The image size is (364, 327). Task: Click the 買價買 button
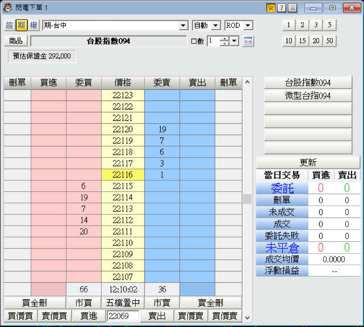20,316
